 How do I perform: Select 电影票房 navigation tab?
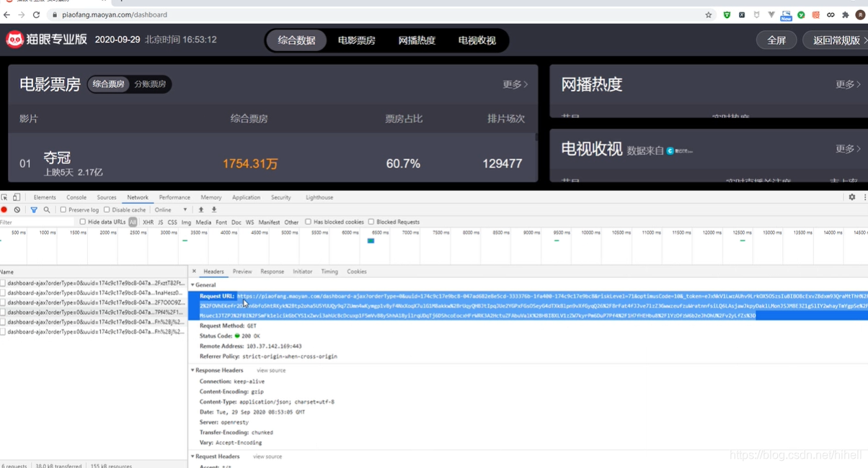357,40
